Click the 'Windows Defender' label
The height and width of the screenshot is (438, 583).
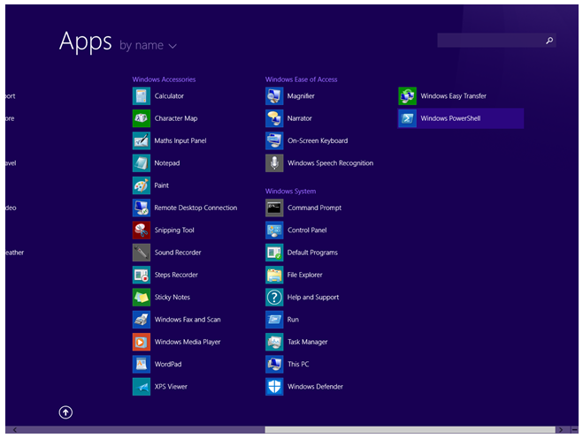(315, 387)
